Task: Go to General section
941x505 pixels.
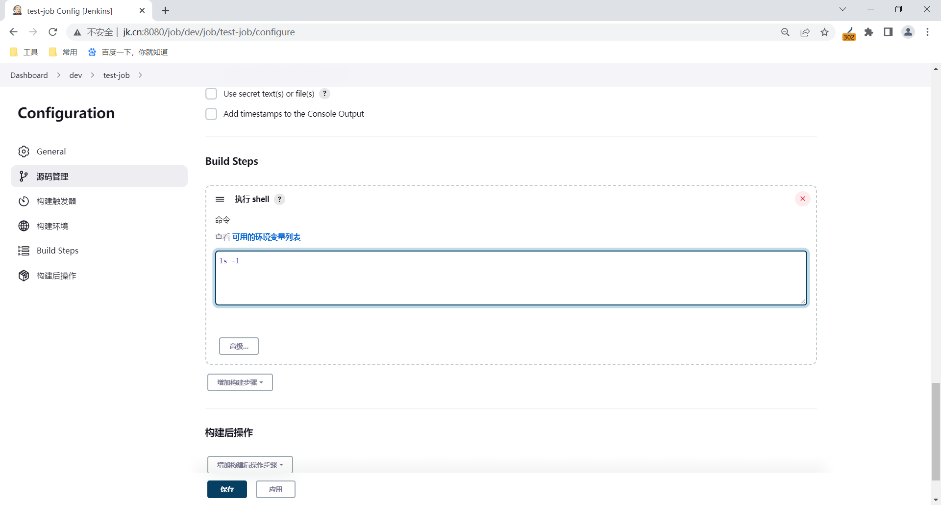Action: [x=99, y=151]
